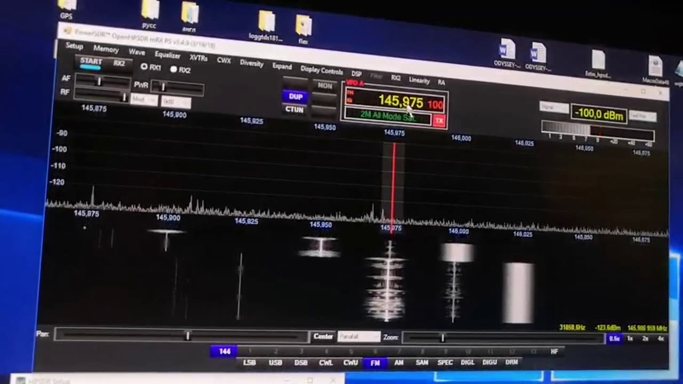
Task: Open the Linearity menu
Action: pyautogui.click(x=419, y=80)
